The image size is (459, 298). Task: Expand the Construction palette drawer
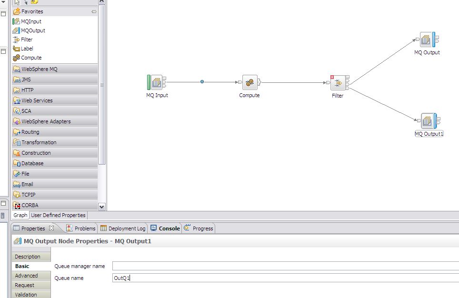[55, 153]
